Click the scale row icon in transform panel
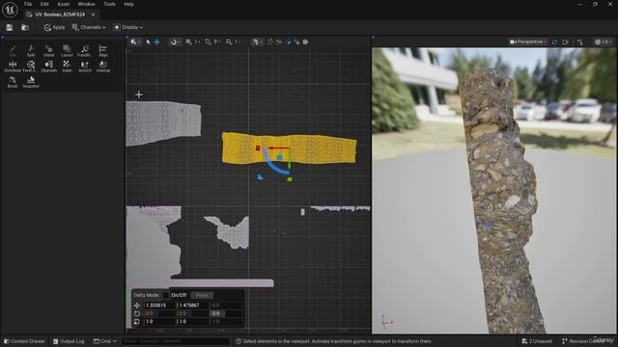618x347 pixels. (x=137, y=321)
